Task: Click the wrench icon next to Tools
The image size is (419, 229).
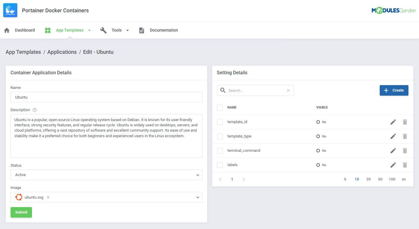Action: [103, 30]
